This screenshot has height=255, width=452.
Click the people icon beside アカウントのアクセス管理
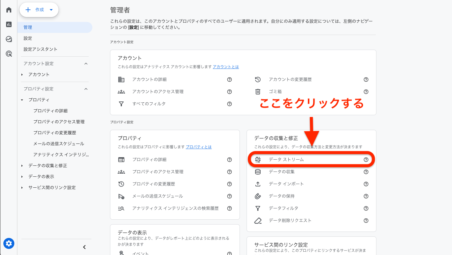coord(121,92)
